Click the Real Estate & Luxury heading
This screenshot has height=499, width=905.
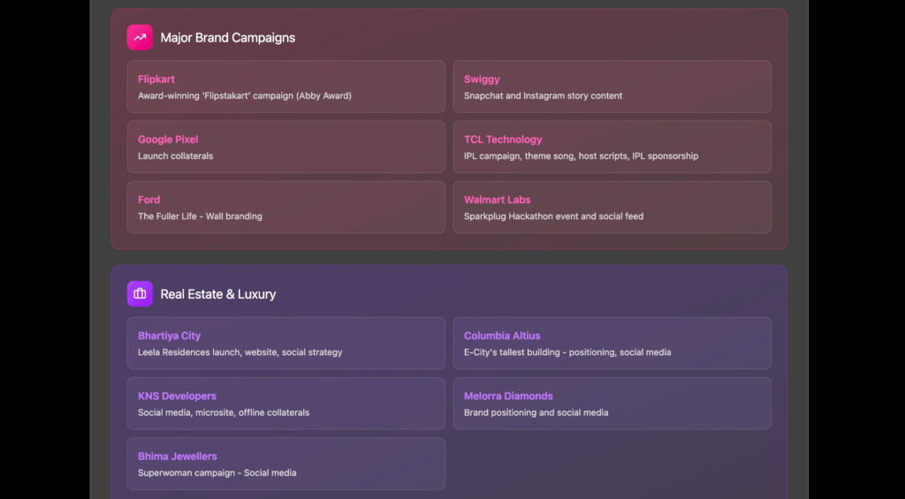218,294
